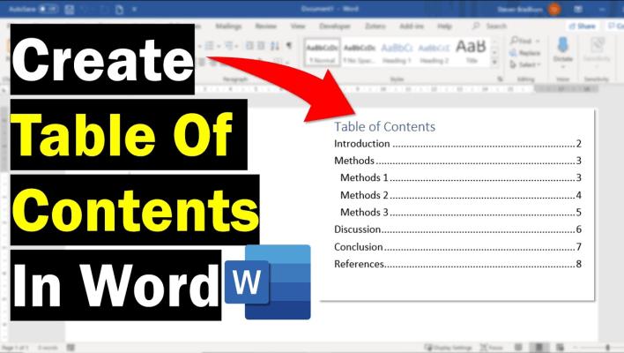Open multilevel list dropdown arrow

tap(236, 46)
